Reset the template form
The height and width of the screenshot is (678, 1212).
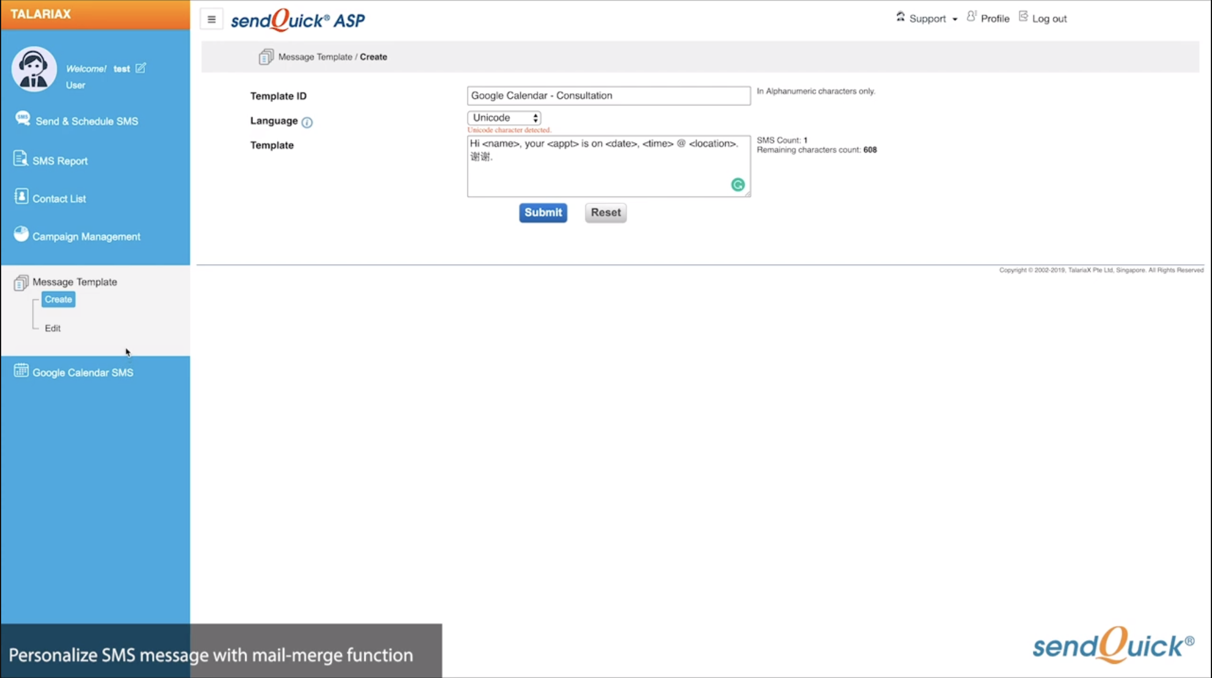605,213
